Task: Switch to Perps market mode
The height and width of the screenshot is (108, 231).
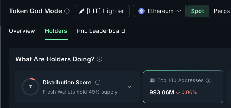Action: [x=222, y=11]
